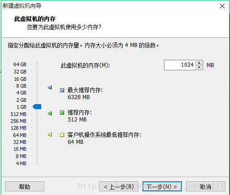Click the 64 MB scale label

(20, 135)
